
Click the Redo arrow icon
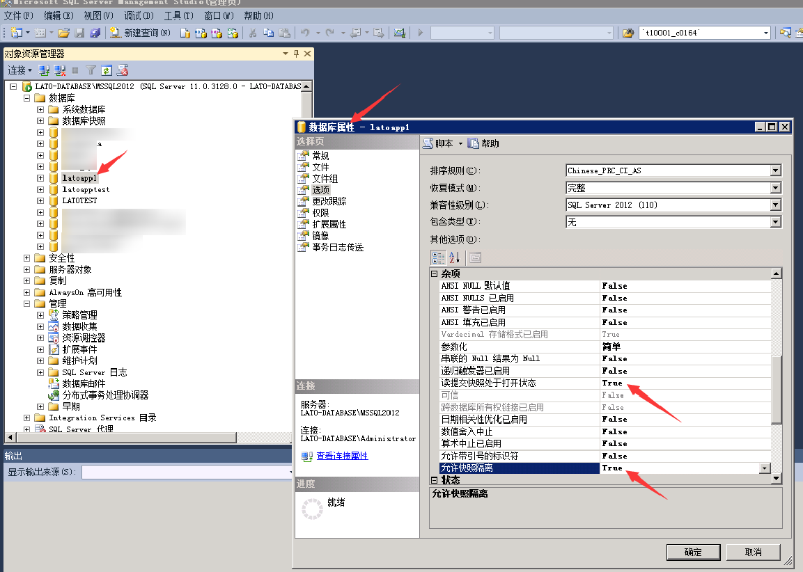330,33
